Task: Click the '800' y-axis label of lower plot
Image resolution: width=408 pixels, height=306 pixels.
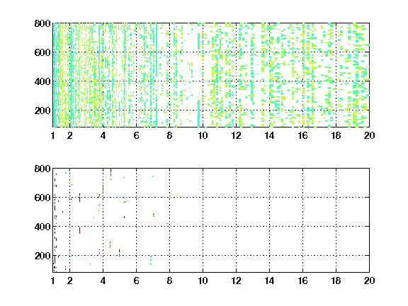Action: (42, 169)
